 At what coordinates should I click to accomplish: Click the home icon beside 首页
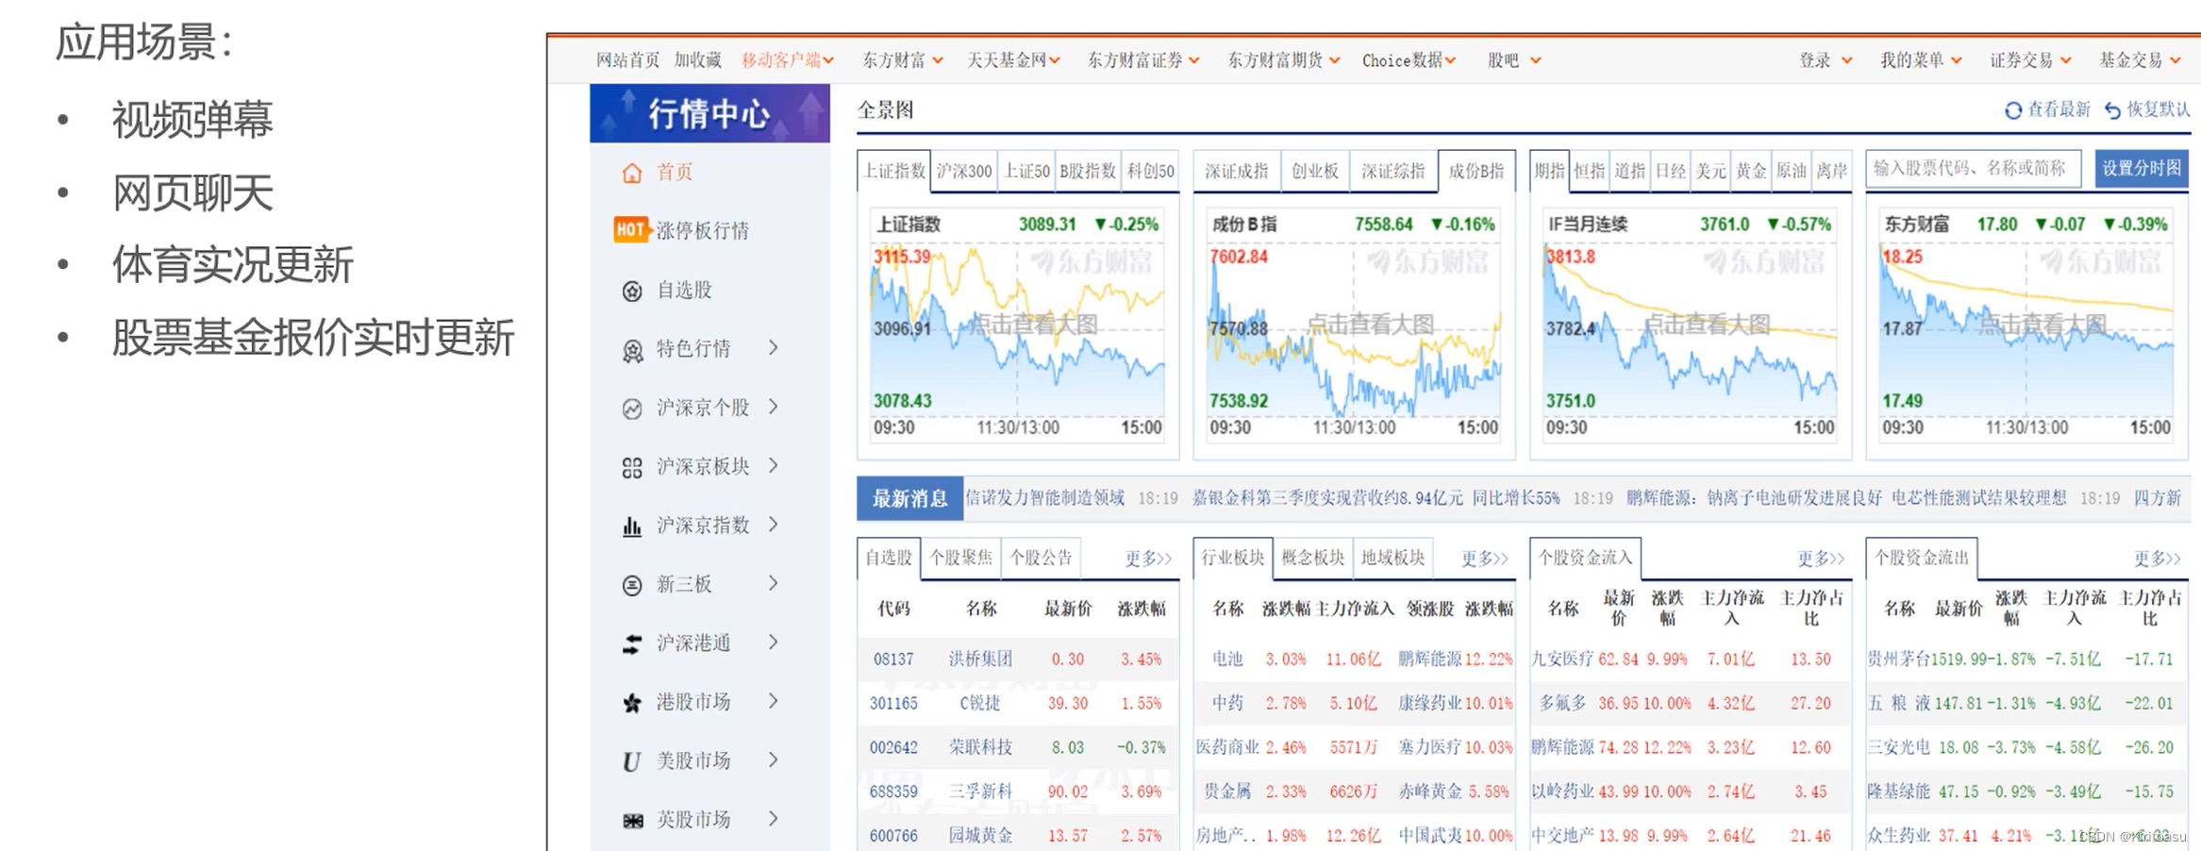click(x=632, y=173)
